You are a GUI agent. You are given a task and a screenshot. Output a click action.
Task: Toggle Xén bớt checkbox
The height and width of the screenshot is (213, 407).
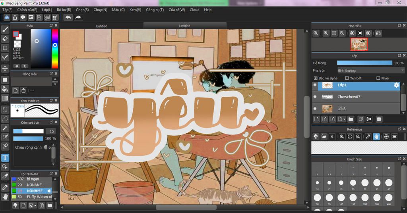[x=347, y=78]
